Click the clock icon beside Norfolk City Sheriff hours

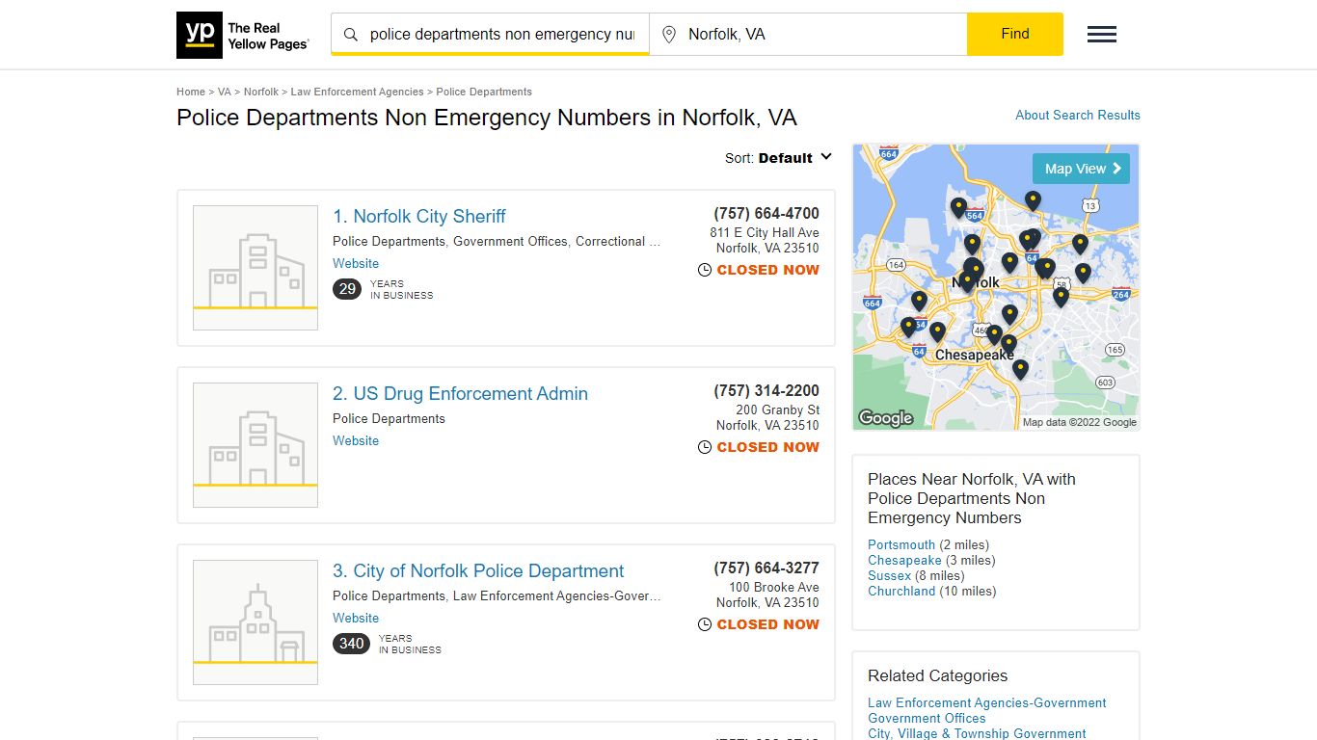click(705, 270)
